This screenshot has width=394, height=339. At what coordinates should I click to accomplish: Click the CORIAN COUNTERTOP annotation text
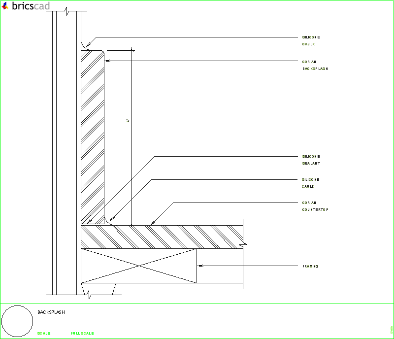pyautogui.click(x=315, y=206)
